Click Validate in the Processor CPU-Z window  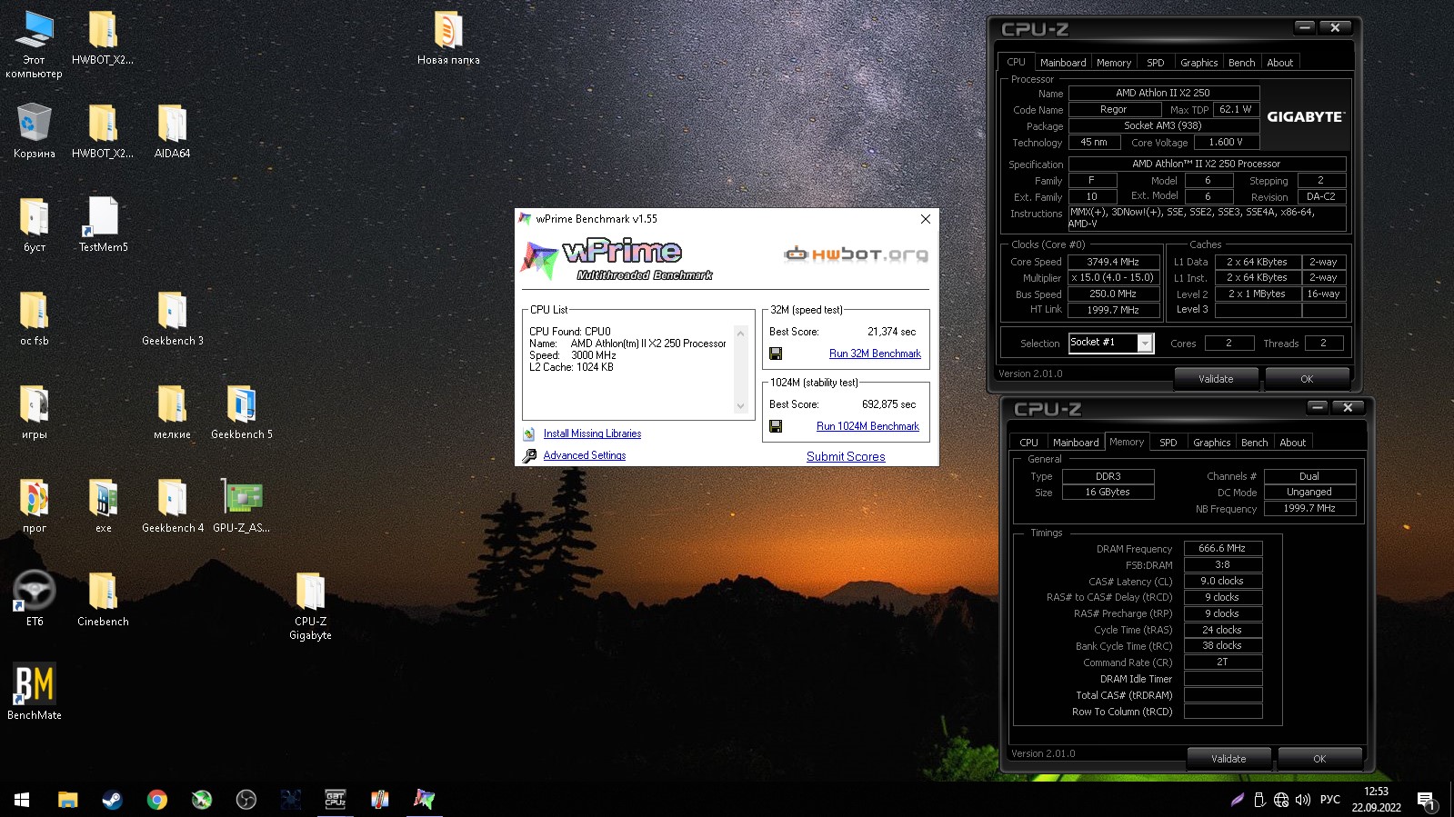(x=1216, y=379)
